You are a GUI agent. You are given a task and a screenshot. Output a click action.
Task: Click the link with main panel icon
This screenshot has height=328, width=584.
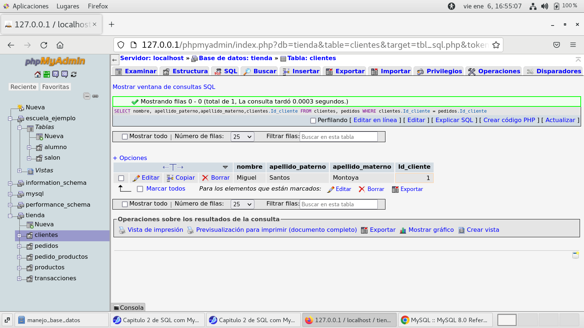pos(95,96)
